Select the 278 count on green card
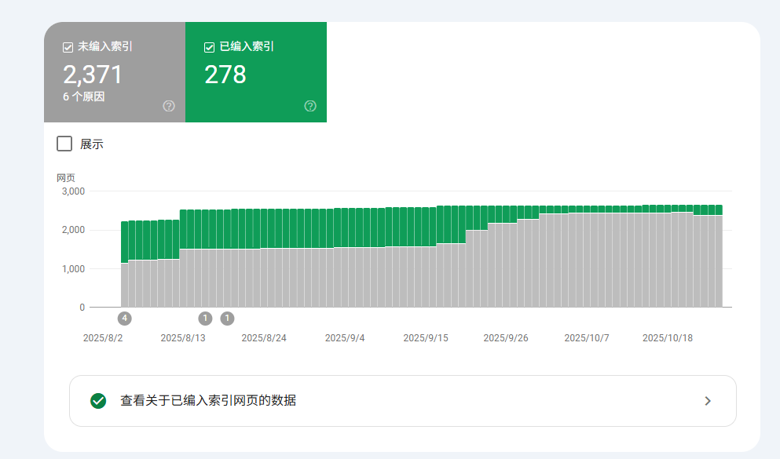Screen dimensions: 780x459 pos(225,75)
